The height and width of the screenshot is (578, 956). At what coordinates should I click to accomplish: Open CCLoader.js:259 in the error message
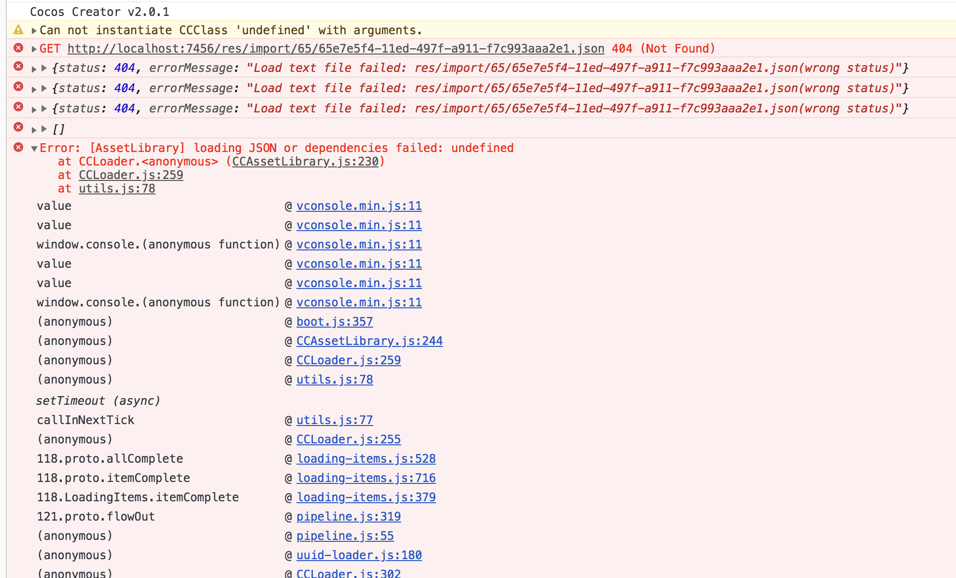(131, 175)
